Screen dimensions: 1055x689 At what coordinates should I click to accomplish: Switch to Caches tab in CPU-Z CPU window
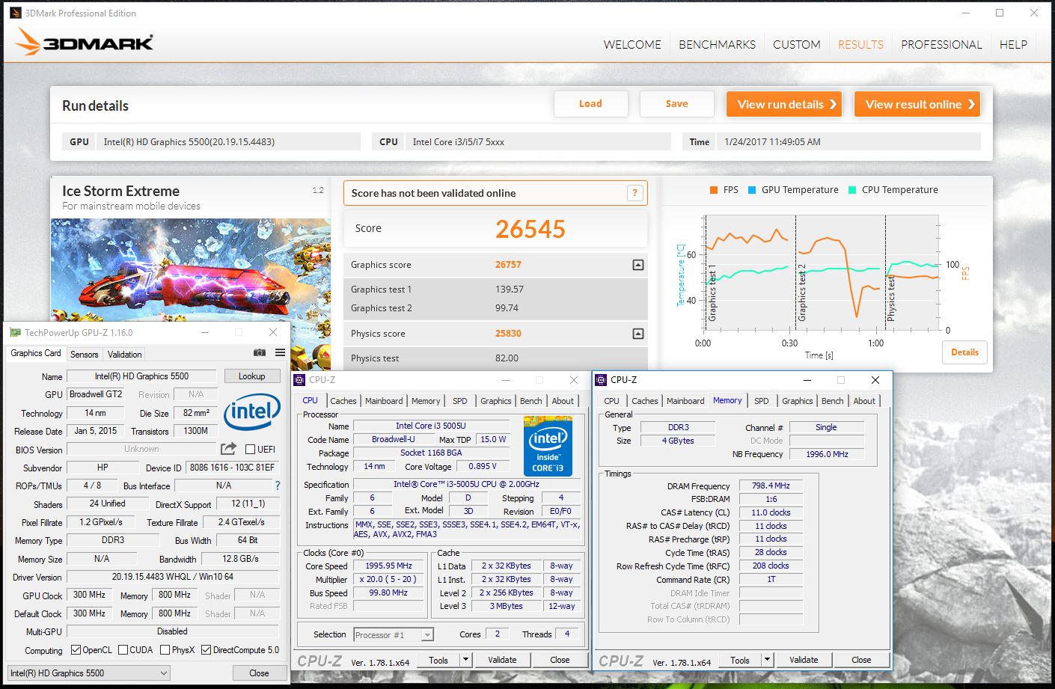(x=343, y=401)
